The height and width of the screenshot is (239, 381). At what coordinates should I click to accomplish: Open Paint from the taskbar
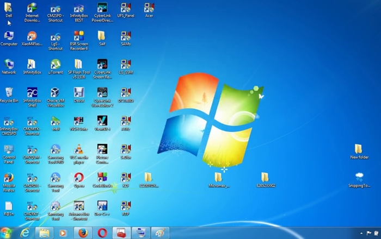click(160, 233)
